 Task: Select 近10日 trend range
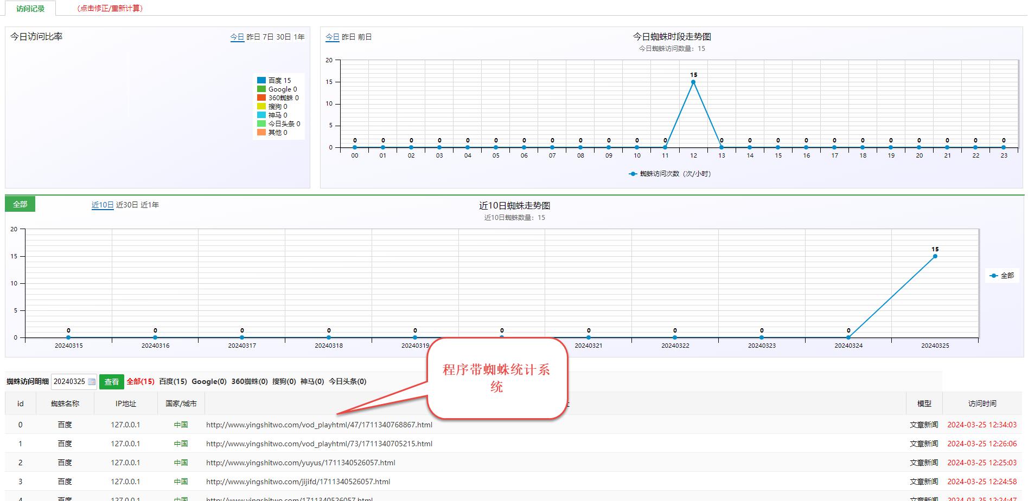point(103,205)
